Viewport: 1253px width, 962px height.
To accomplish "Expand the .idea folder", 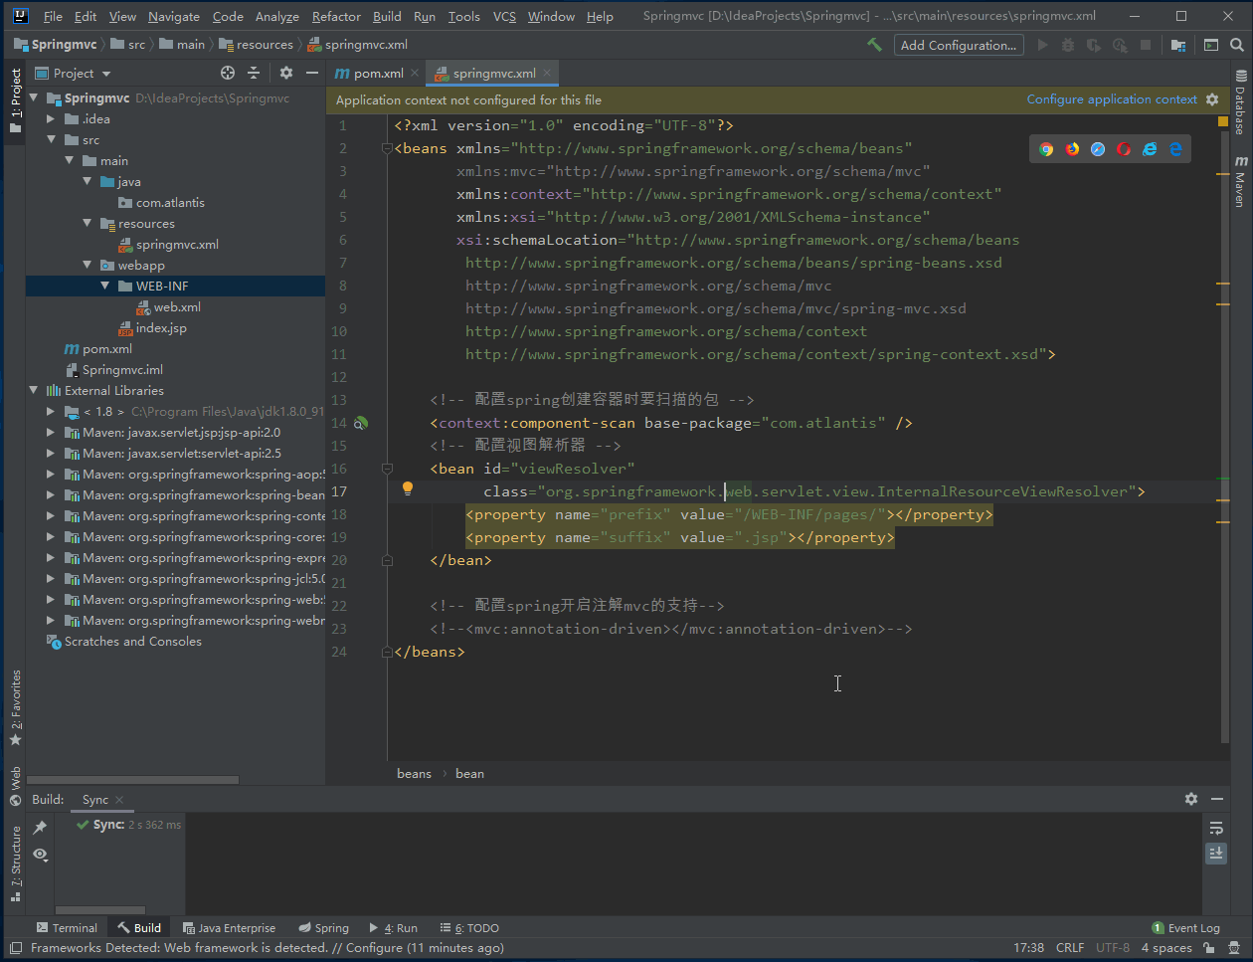I will pyautogui.click(x=51, y=118).
